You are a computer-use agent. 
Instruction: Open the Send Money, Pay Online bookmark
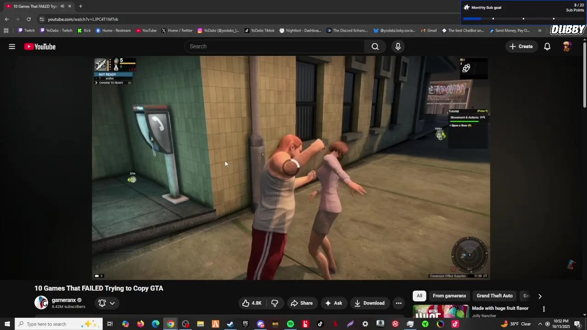click(x=509, y=31)
